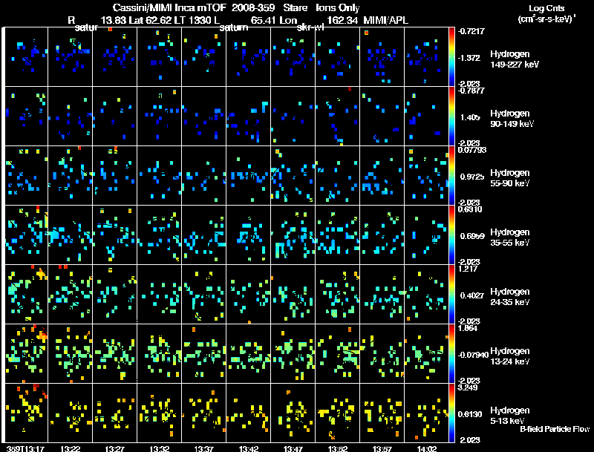Image resolution: width=594 pixels, height=452 pixels.
Task: Select the 'Hydrogen 55-90 keV' row label
Action: (x=510, y=178)
